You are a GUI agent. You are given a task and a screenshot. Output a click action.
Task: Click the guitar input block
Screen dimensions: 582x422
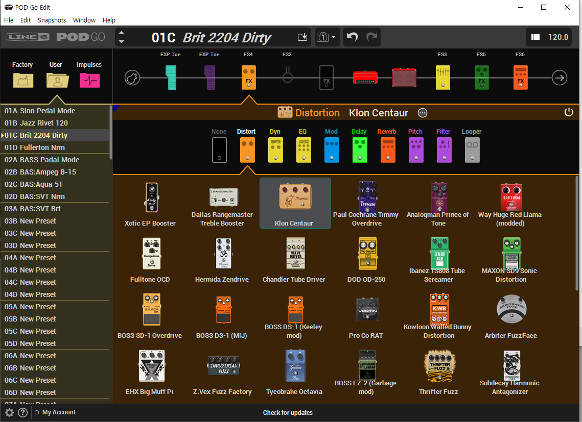(132, 78)
